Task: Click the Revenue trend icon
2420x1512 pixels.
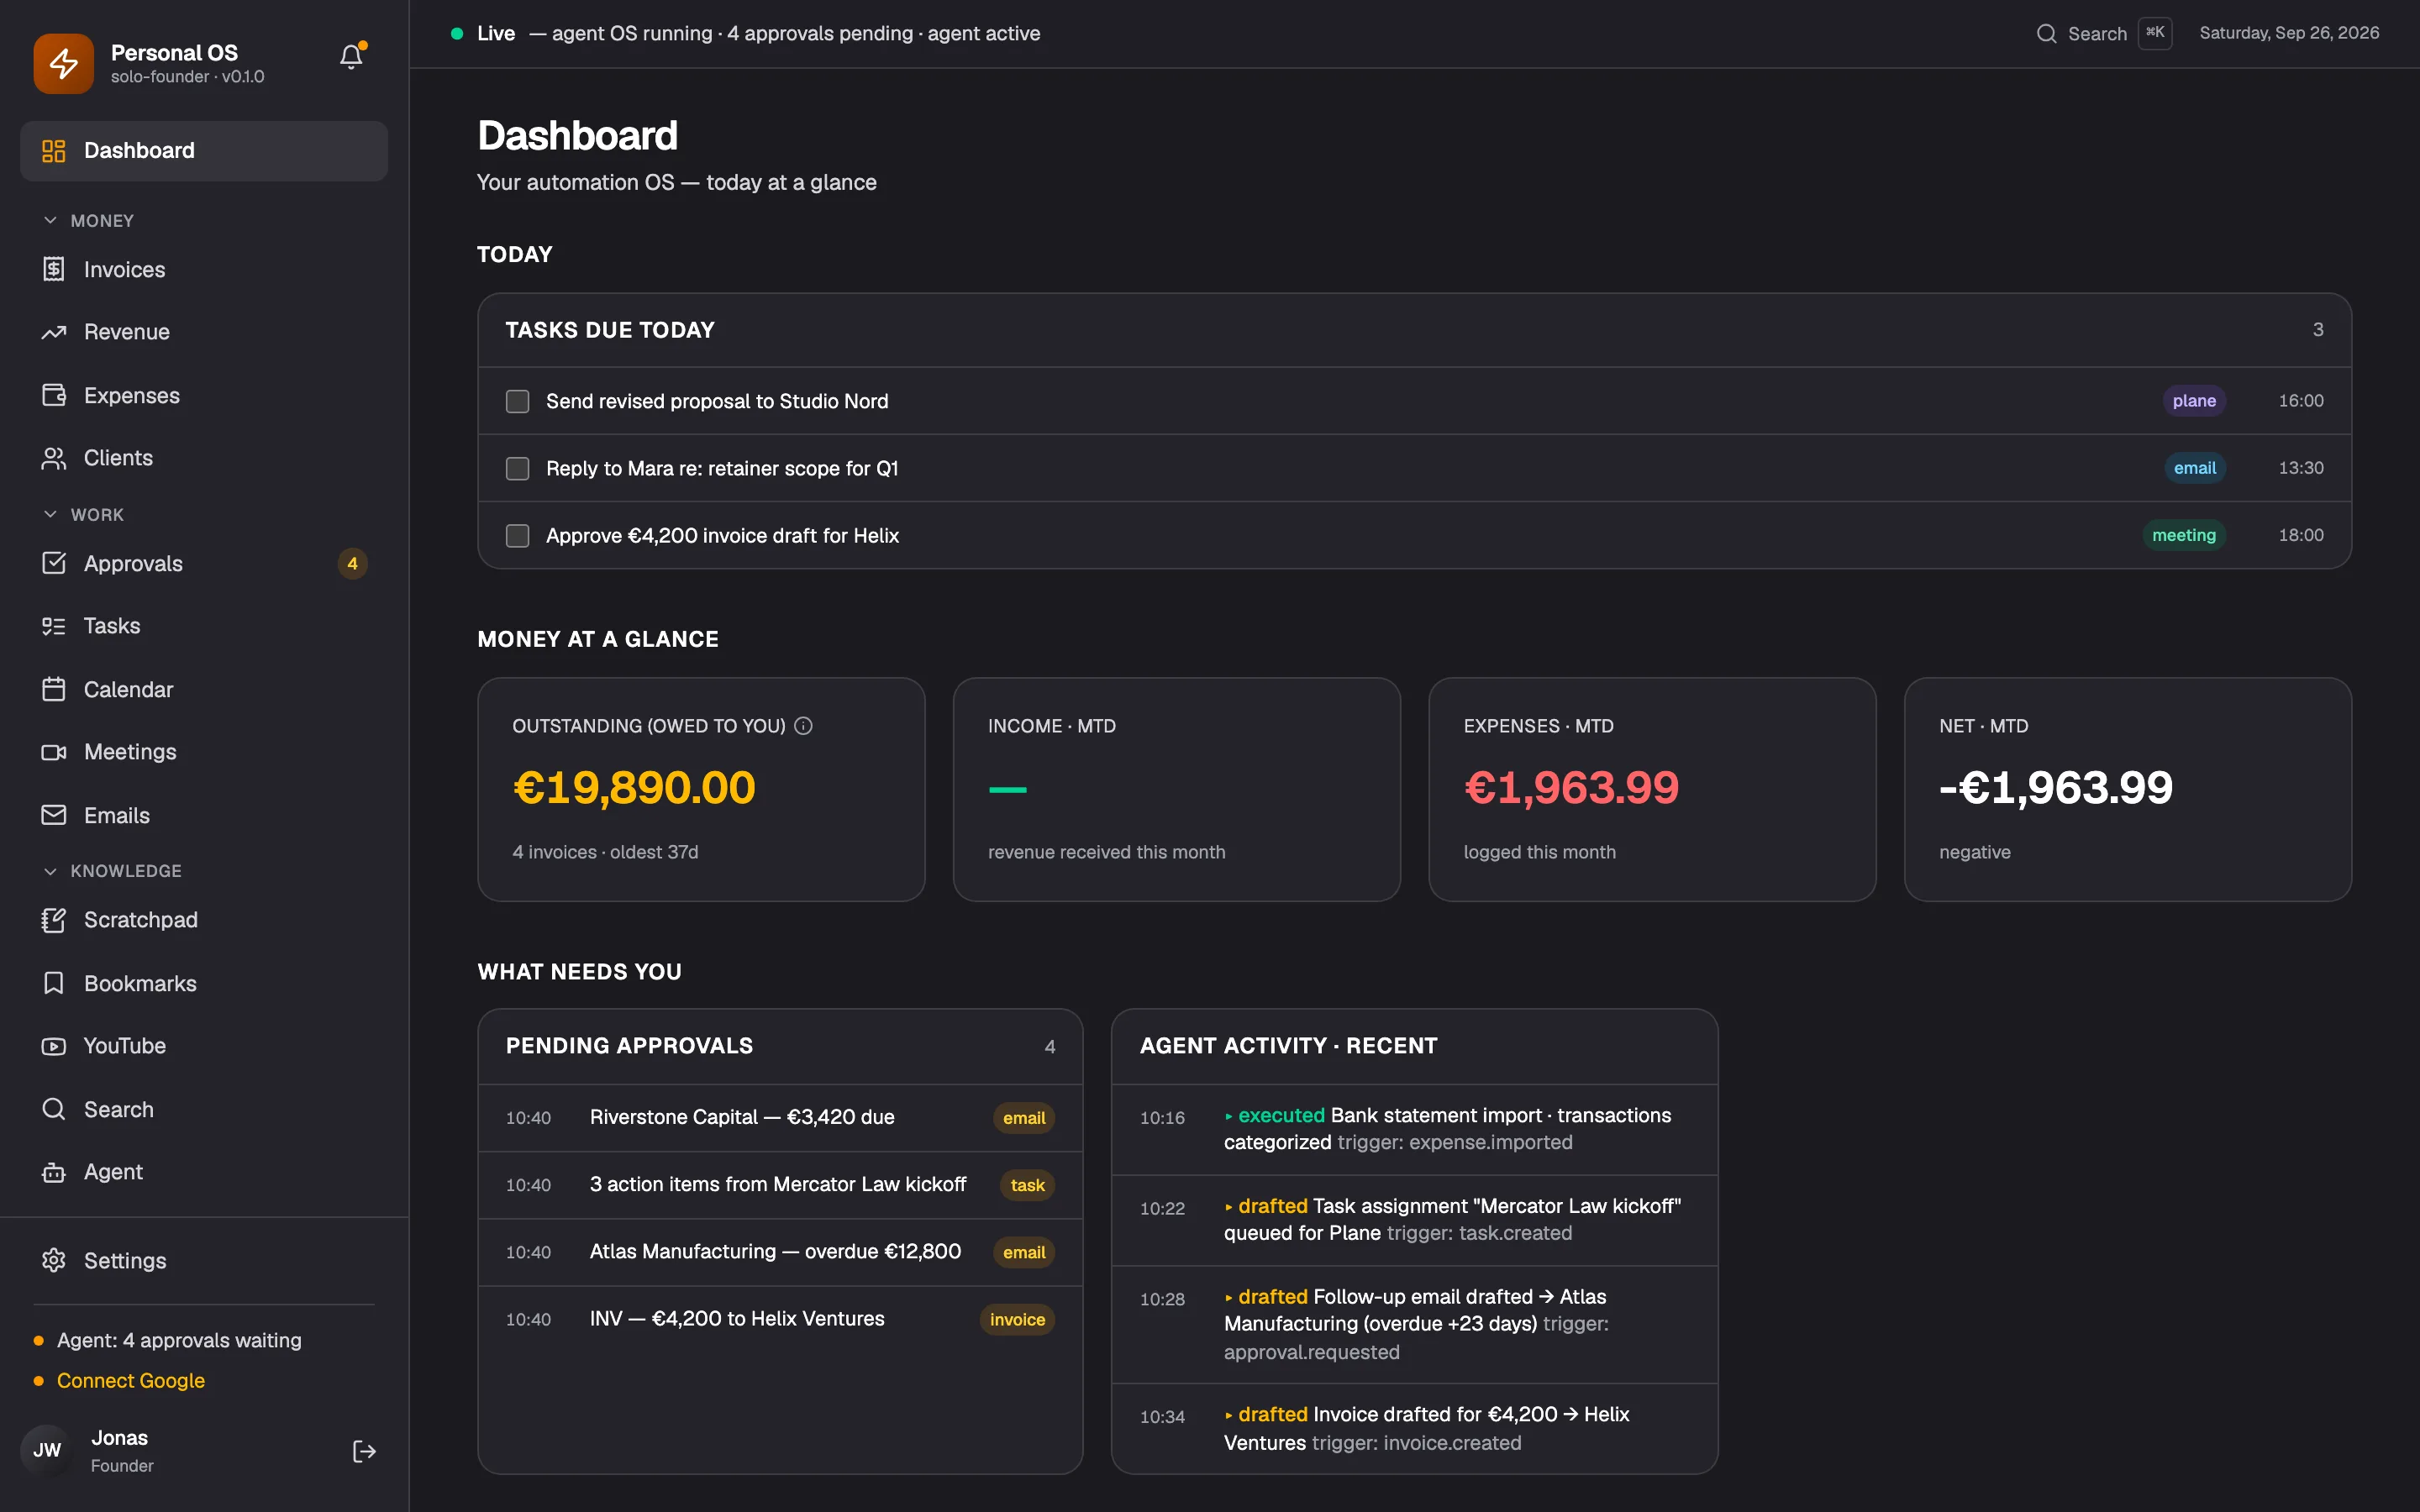Action: click(54, 332)
